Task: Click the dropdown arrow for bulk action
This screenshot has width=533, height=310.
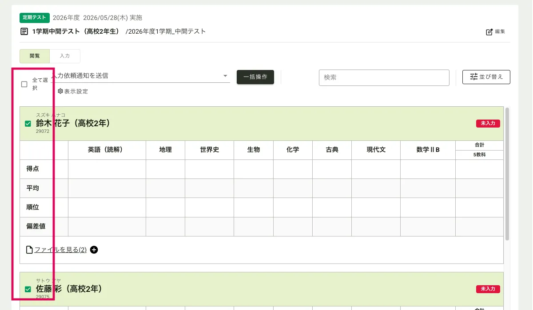Action: coord(225,76)
